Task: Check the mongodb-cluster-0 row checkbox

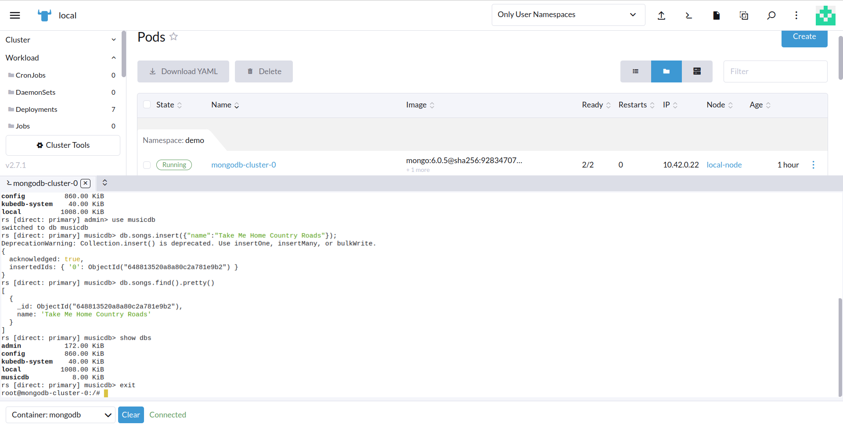Action: coord(147,165)
